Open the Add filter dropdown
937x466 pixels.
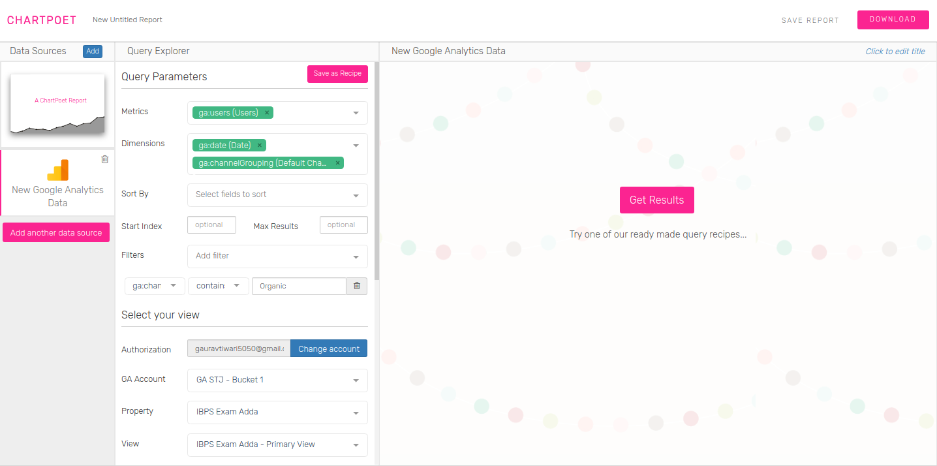click(277, 256)
